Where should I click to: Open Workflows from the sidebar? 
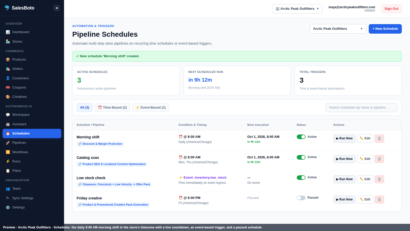(x=32, y=152)
